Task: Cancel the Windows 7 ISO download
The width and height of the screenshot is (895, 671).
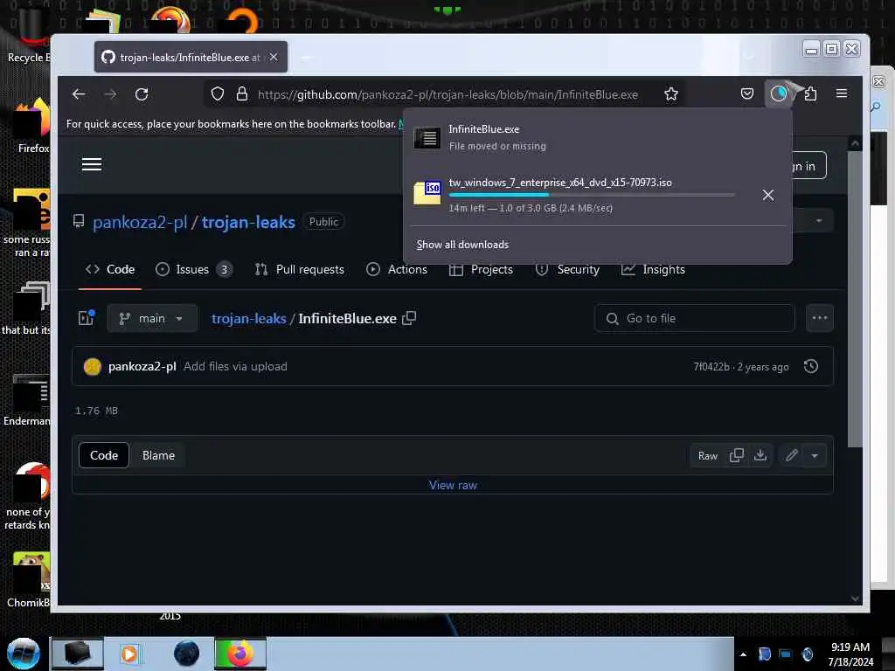Action: tap(768, 195)
